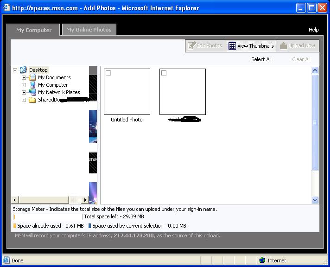Viewport: 331px width, 267px height.
Task: Open the Help link
Action: [x=314, y=30]
